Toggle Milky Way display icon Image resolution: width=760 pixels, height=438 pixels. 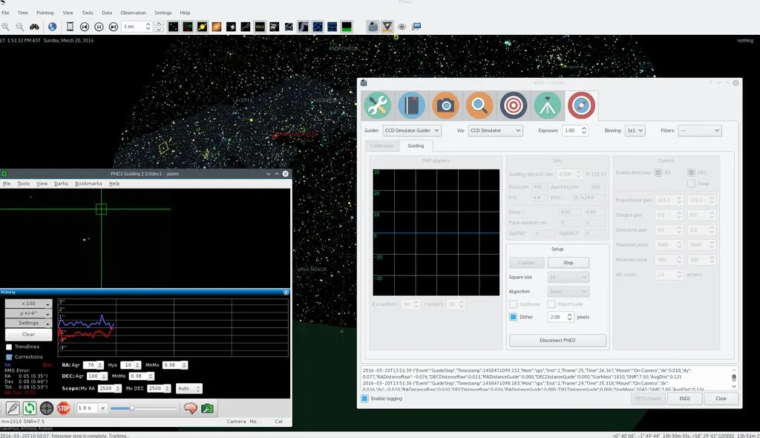303,27
